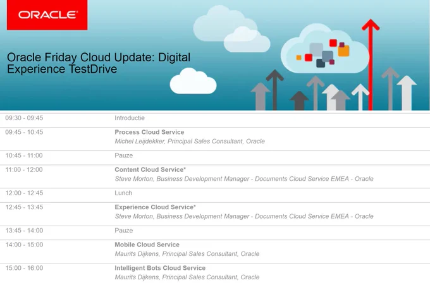Click the time 12:00 - 12:45
Screen dimensions: 430x285
(24, 193)
